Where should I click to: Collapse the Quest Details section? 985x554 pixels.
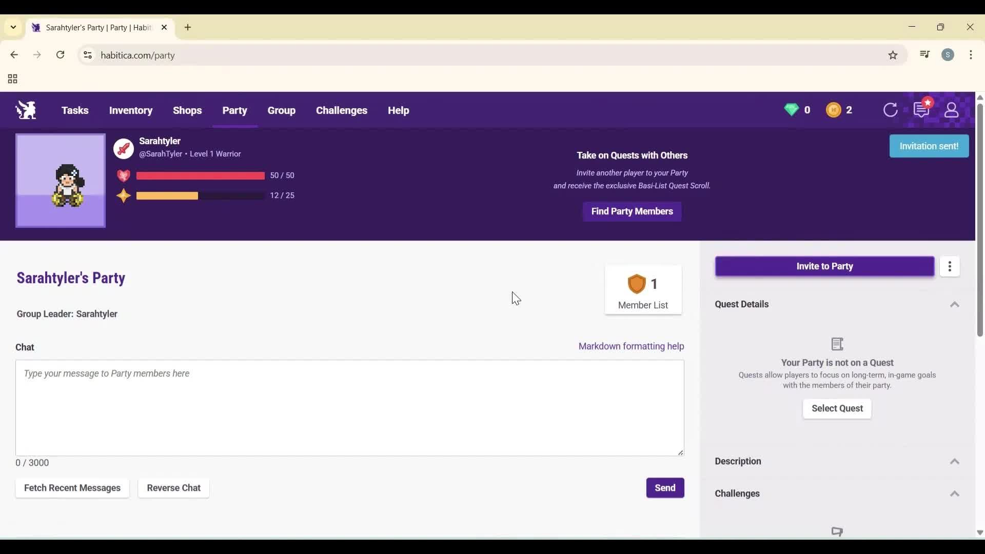click(x=954, y=304)
